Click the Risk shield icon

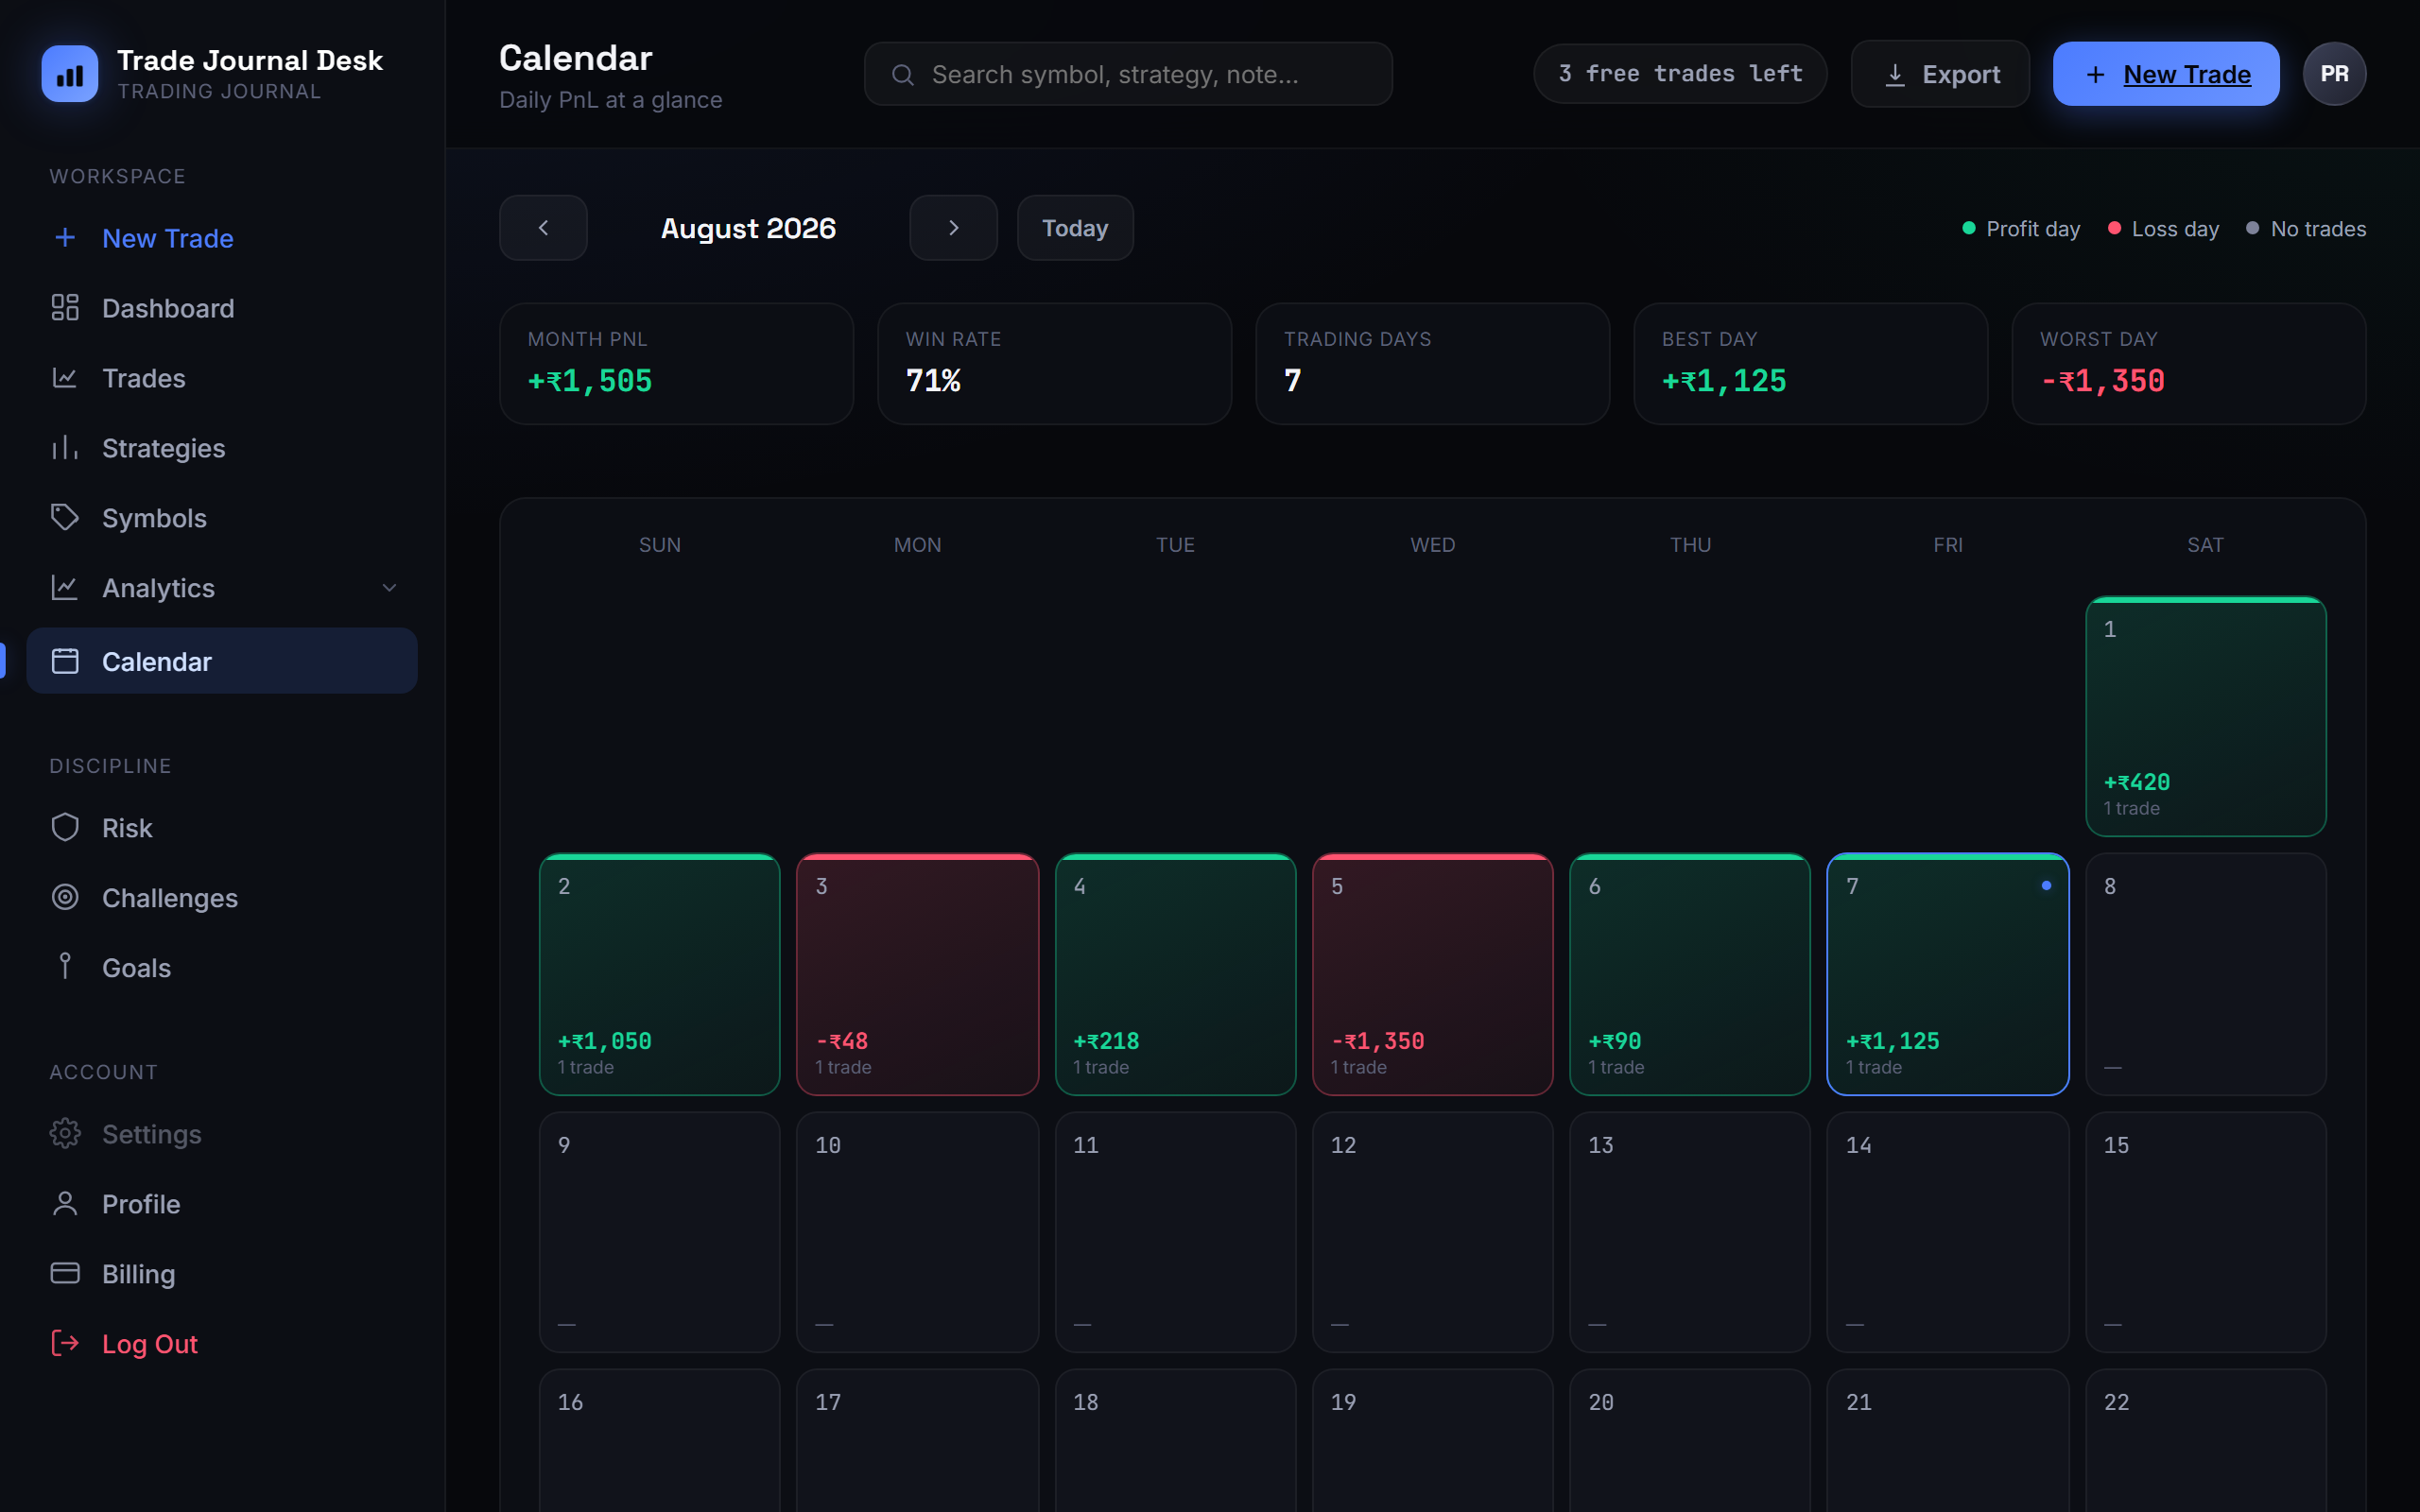click(65, 828)
